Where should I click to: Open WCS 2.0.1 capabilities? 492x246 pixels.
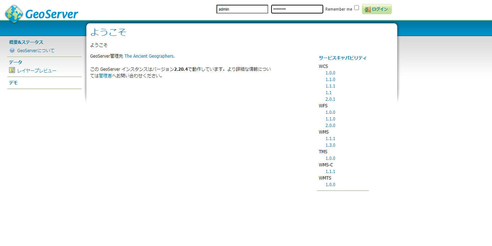pyautogui.click(x=330, y=99)
